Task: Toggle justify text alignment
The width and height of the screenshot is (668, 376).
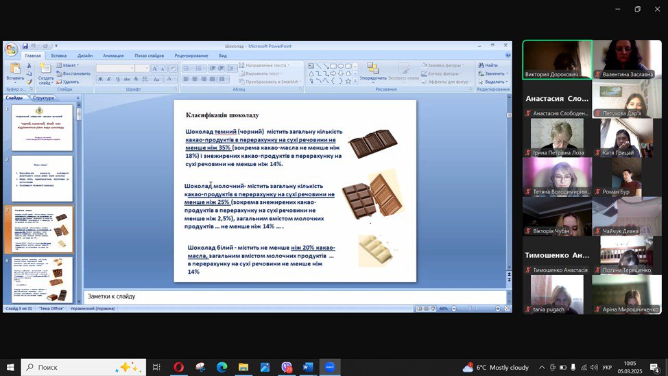Action: (x=212, y=80)
